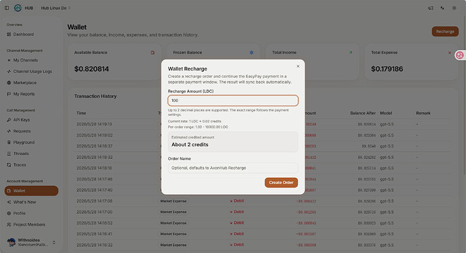Click the Playground icon
The height and width of the screenshot is (253, 466).
point(9,143)
